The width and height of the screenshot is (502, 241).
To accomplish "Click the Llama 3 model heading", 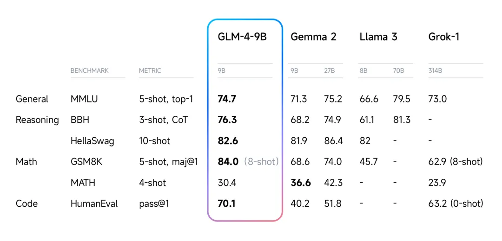I will [378, 37].
